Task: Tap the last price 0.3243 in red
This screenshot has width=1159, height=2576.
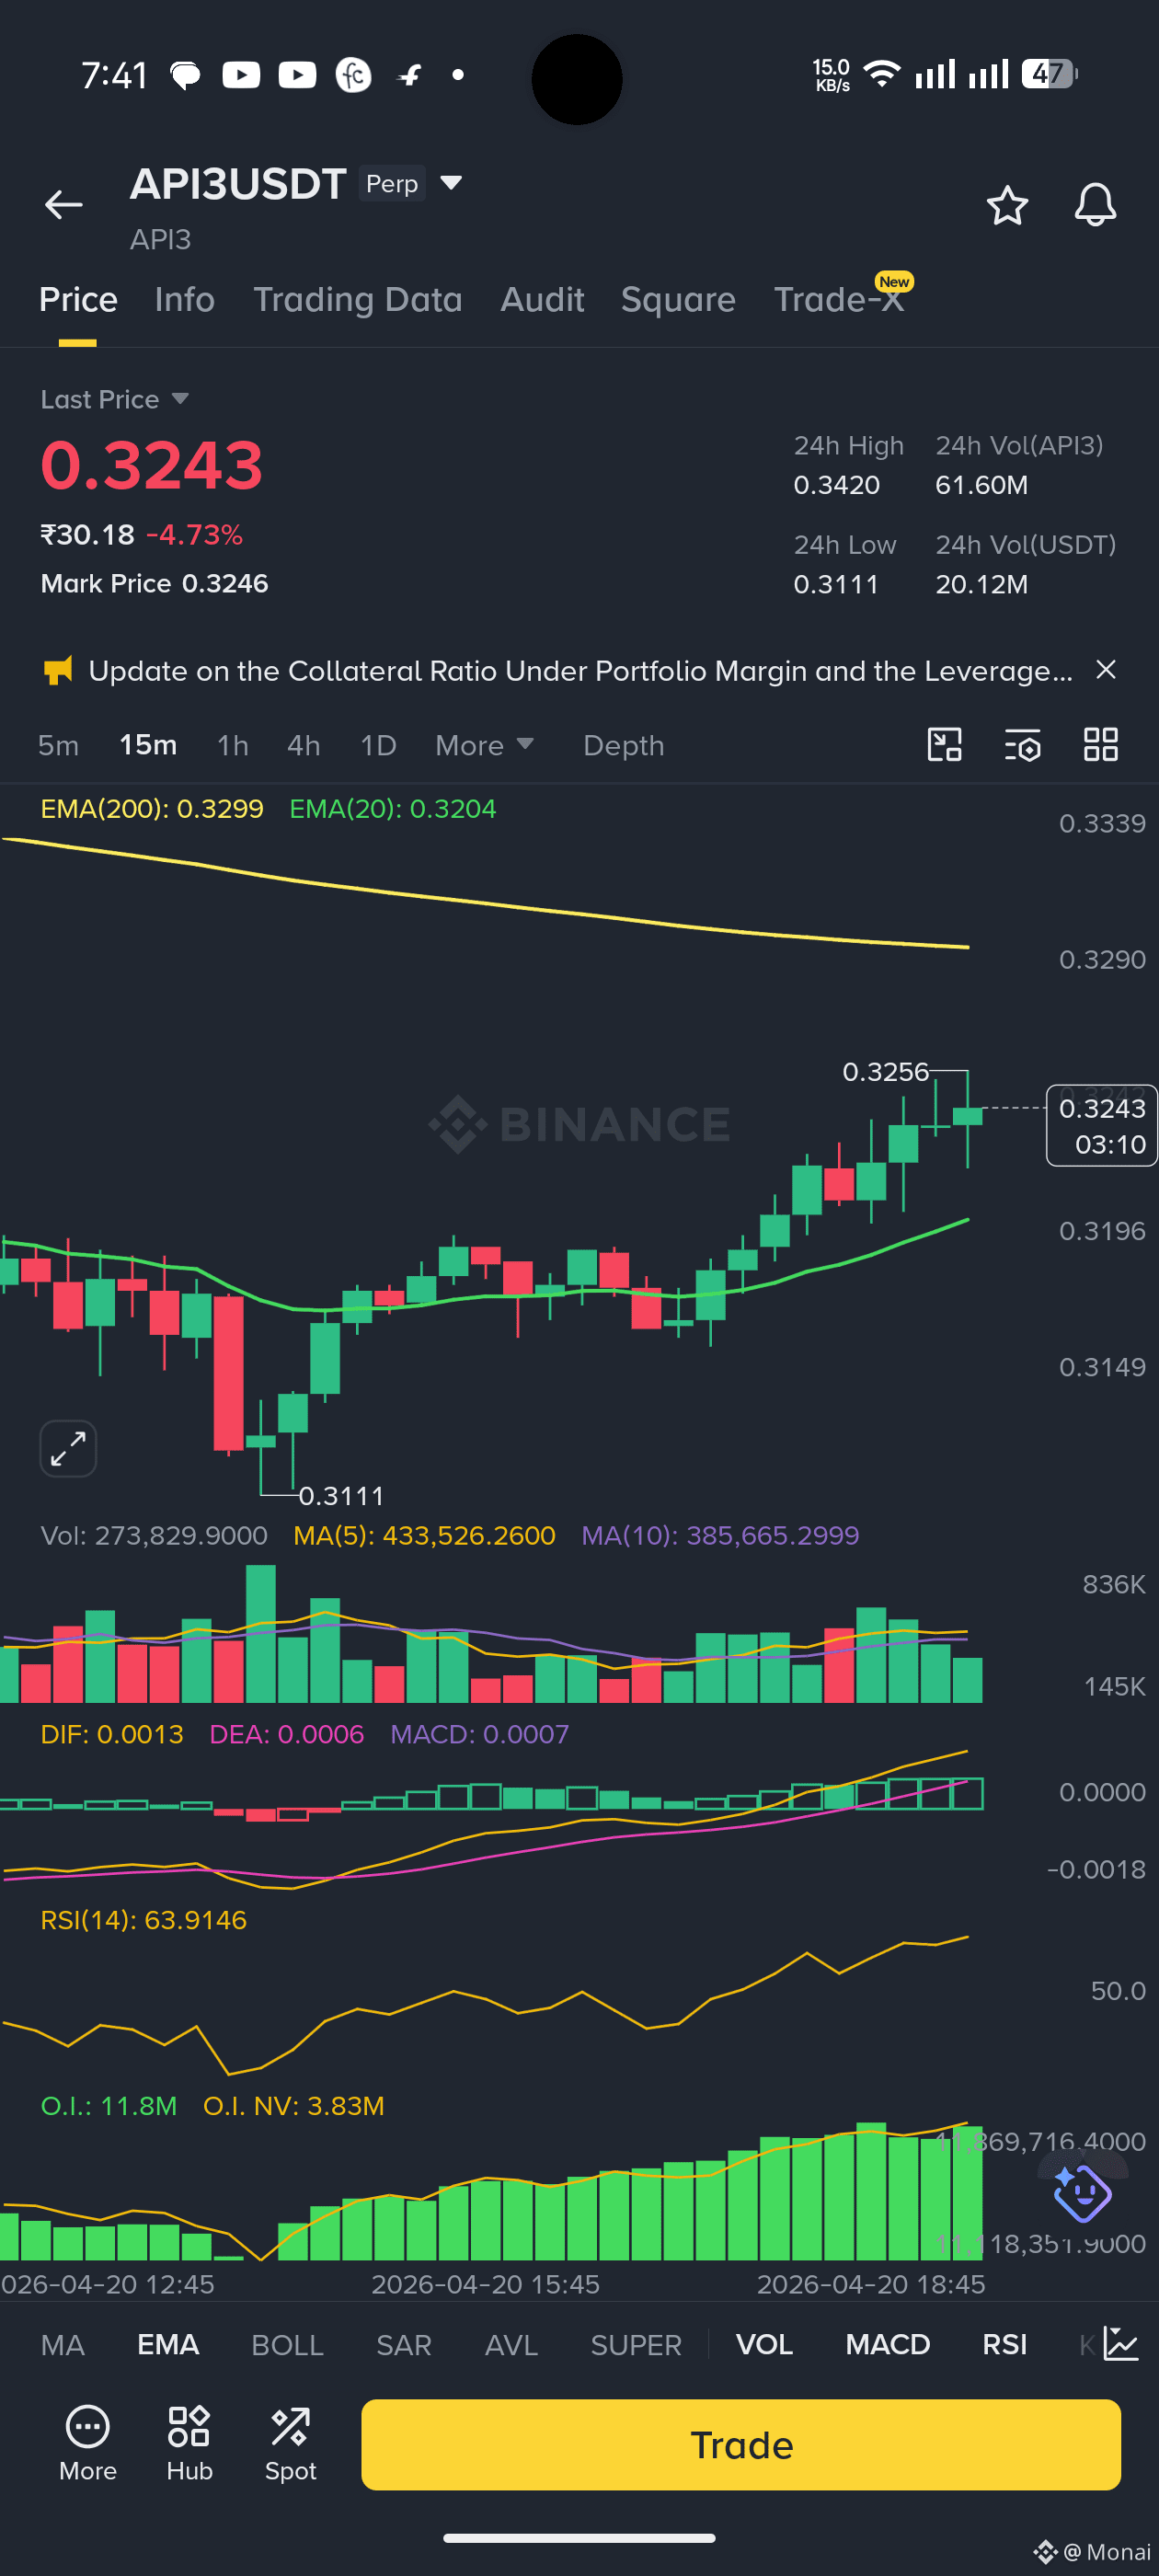Action: point(151,465)
